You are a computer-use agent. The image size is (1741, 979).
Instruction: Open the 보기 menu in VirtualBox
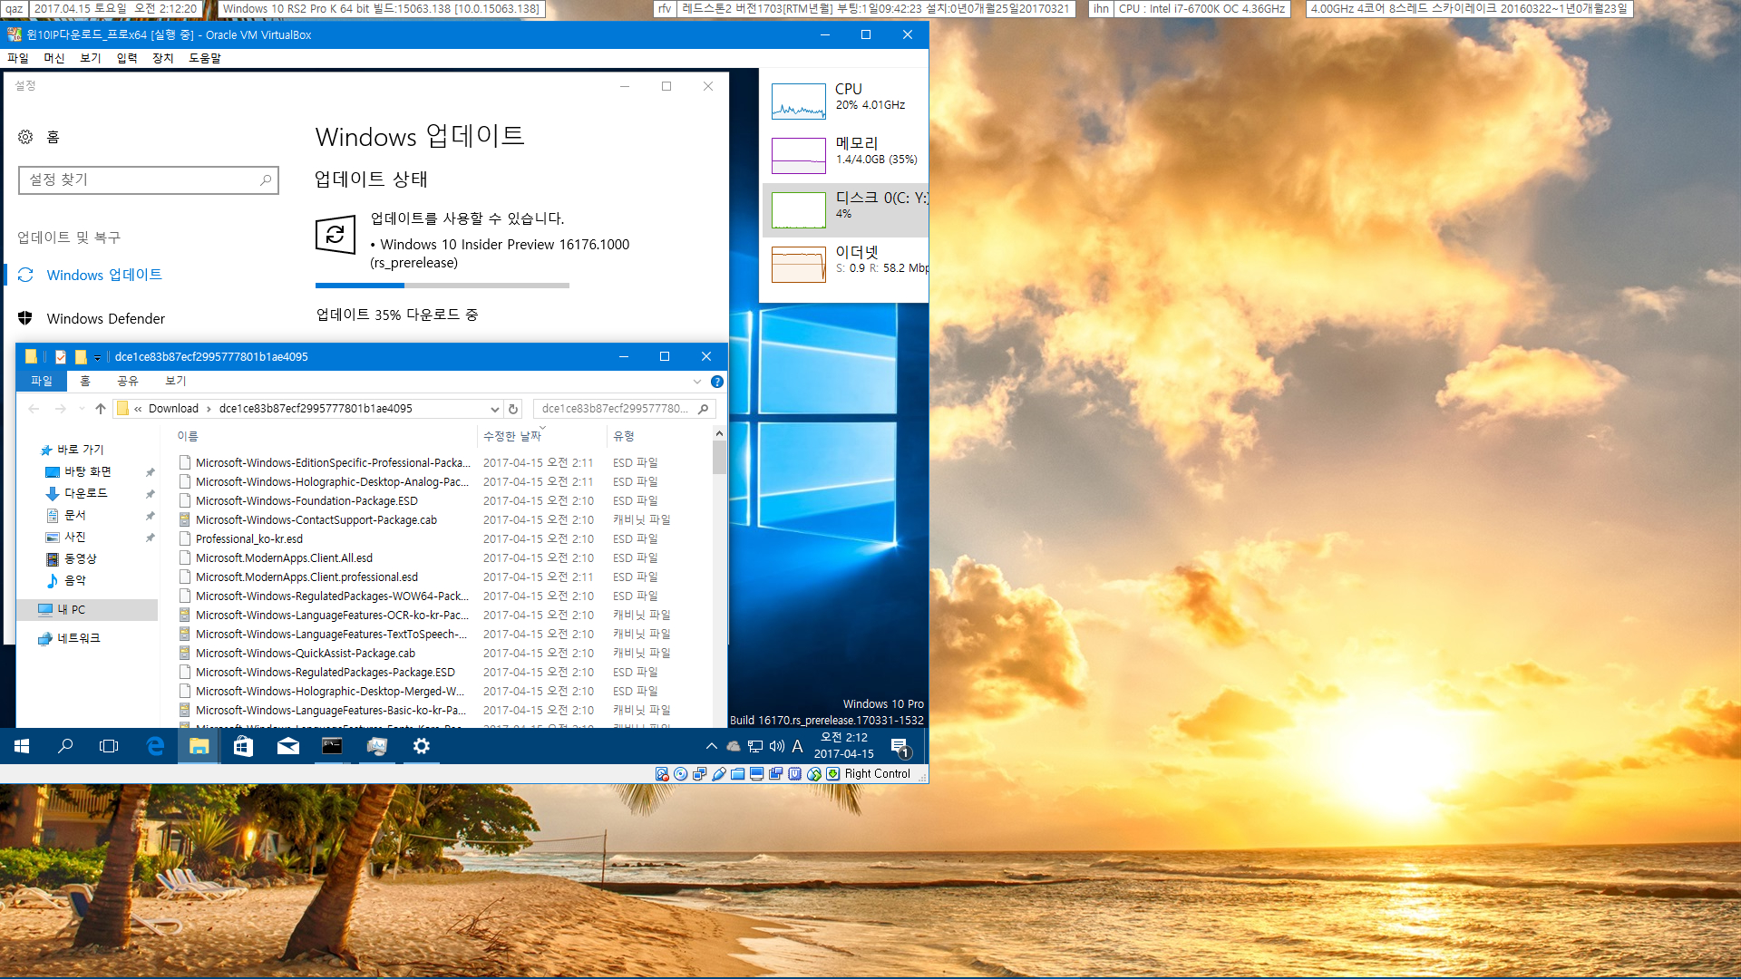click(x=91, y=58)
